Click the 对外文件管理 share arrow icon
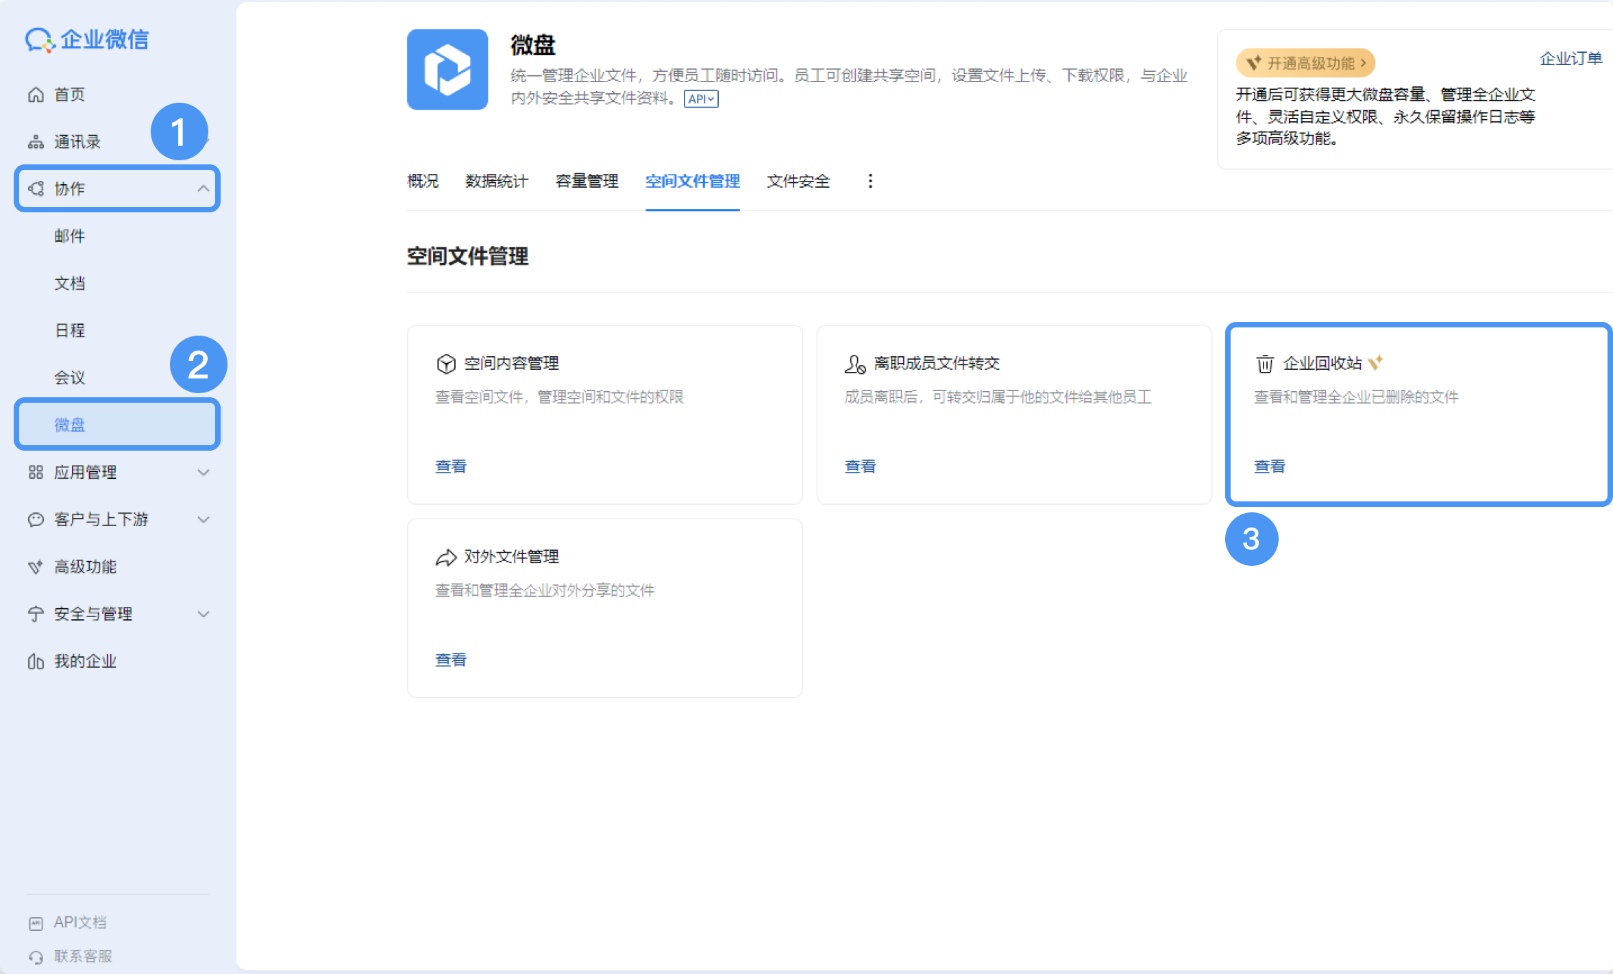1613x974 pixels. 446,557
